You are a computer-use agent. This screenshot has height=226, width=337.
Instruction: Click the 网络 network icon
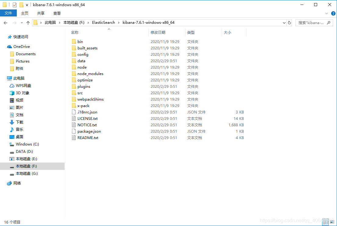click(x=9, y=183)
